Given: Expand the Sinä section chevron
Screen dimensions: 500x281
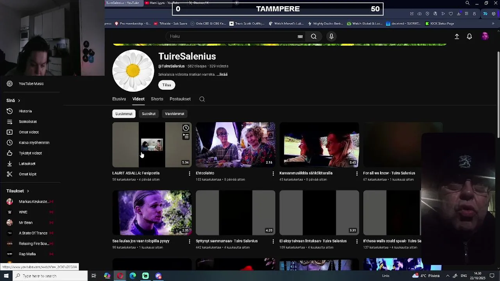Looking at the screenshot, I should (19, 101).
